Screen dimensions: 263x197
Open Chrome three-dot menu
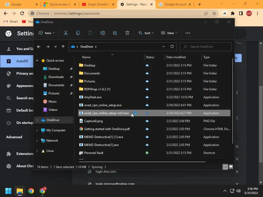click(x=257, y=13)
